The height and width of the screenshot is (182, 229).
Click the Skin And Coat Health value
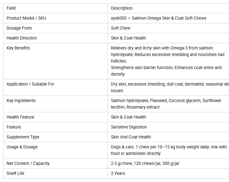point(131,137)
